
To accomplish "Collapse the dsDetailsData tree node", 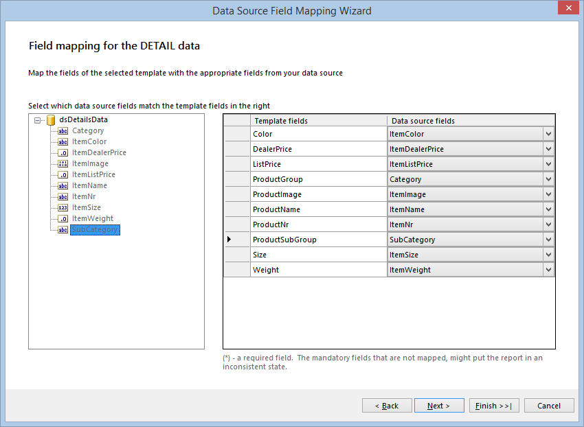I will tap(38, 119).
